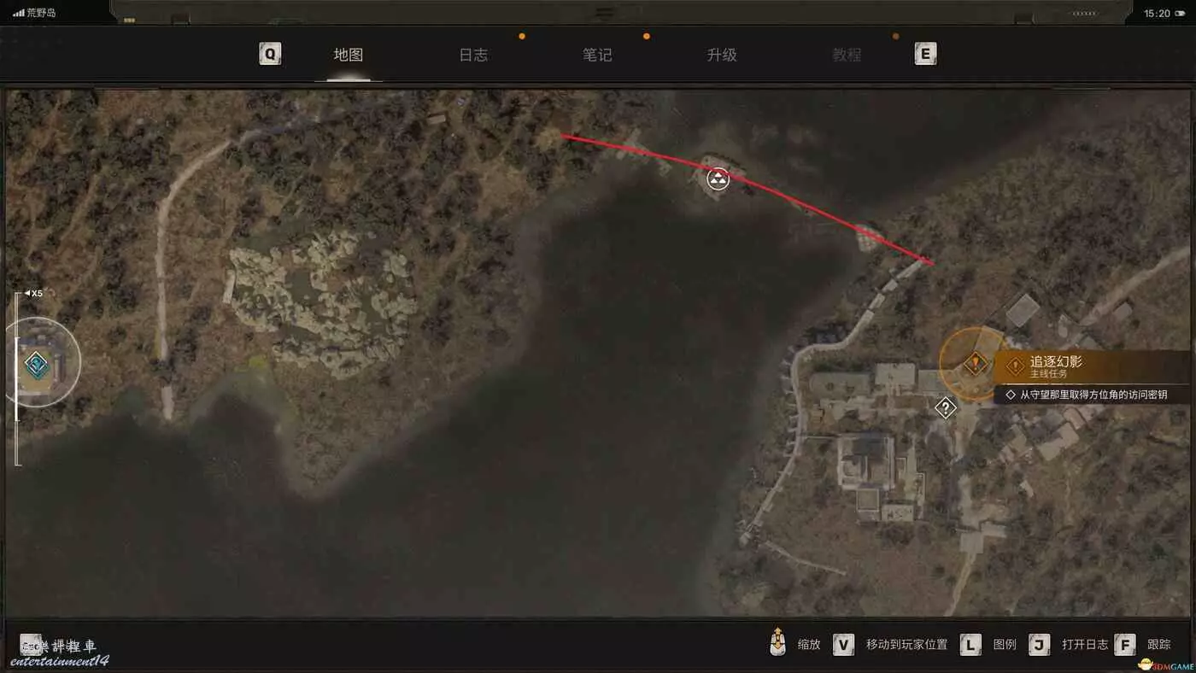This screenshot has width=1196, height=673.
Task: Click the Esc key icon at bottom left
Action: pos(30,645)
